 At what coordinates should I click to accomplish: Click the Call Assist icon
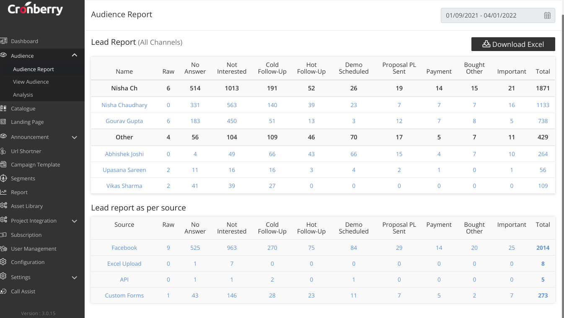coord(3,291)
